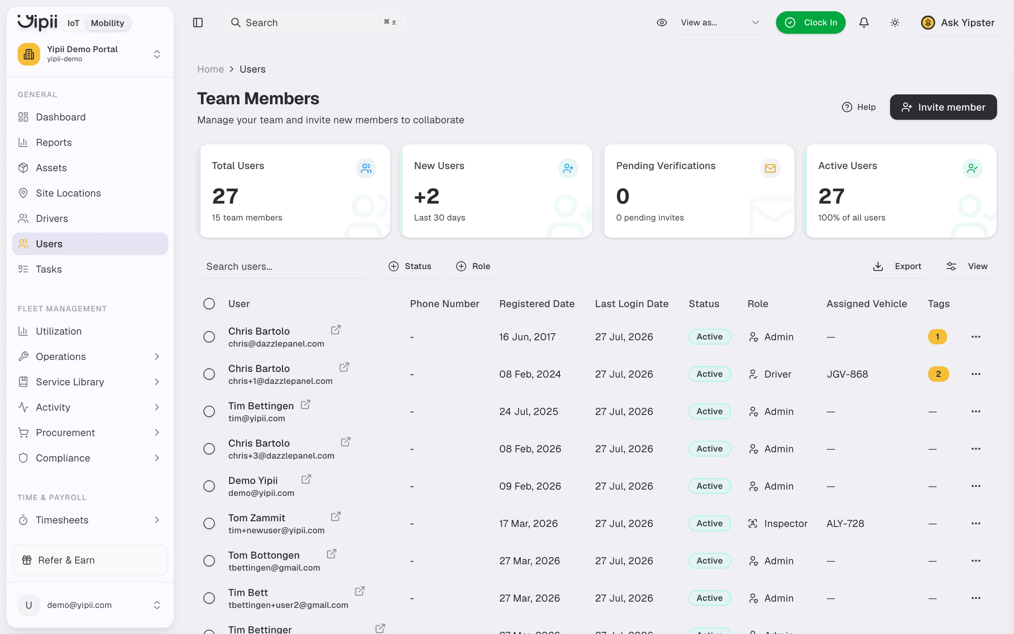Click the Pending Verifications envelope icon
The height and width of the screenshot is (634, 1014).
click(x=770, y=169)
